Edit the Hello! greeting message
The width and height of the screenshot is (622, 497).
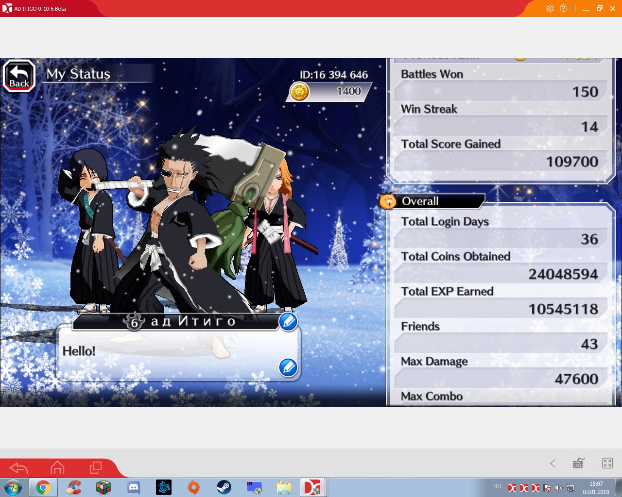tap(288, 367)
